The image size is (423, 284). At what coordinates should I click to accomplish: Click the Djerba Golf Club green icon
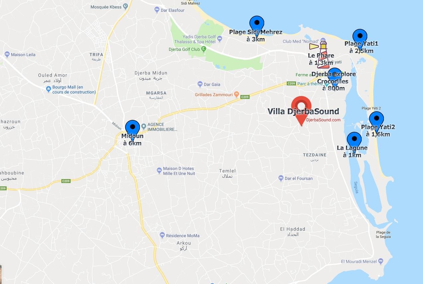click(x=204, y=49)
